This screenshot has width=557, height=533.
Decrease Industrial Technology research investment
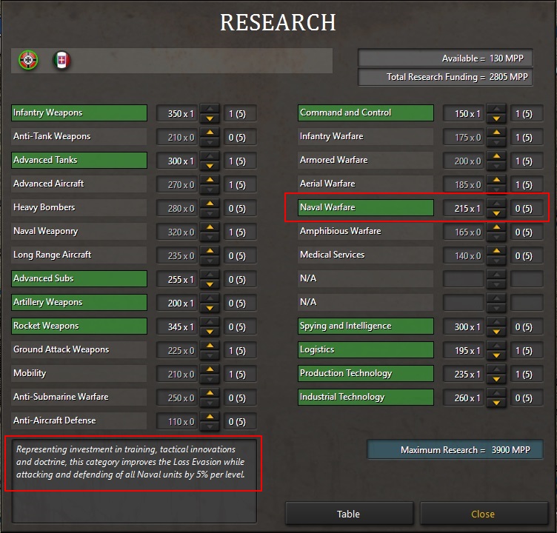(x=496, y=403)
